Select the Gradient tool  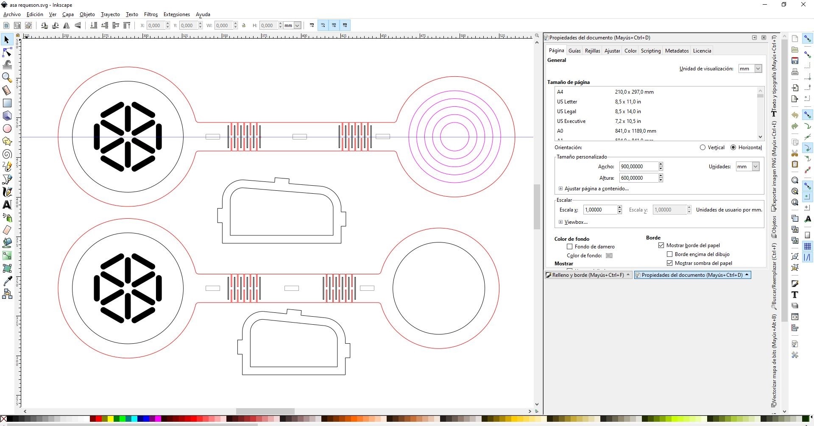pyautogui.click(x=7, y=256)
